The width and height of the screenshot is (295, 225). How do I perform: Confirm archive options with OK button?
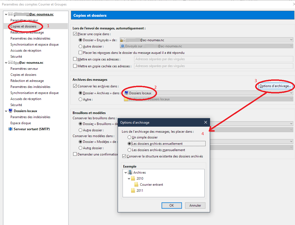172,205
